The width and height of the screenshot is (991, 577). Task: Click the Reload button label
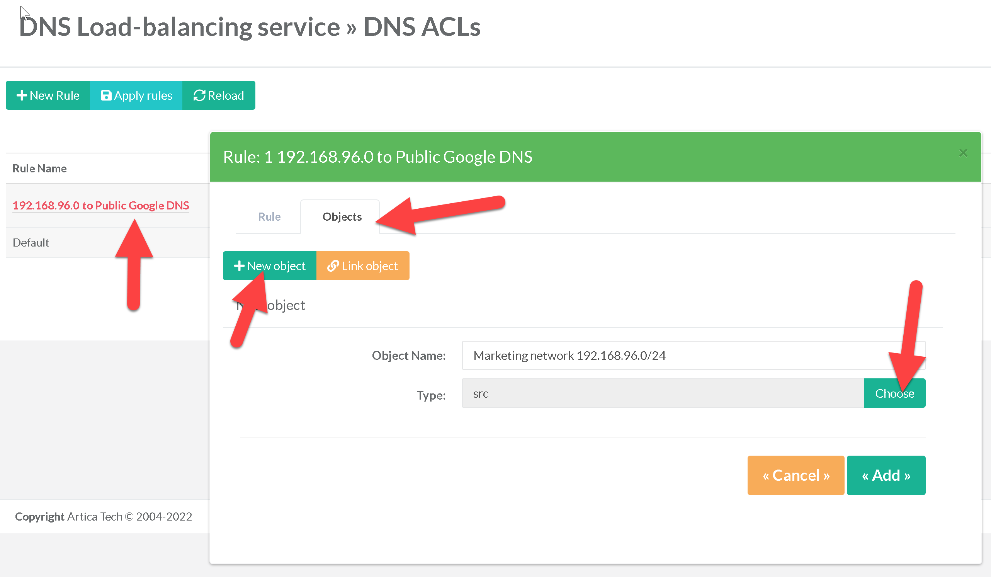(226, 95)
